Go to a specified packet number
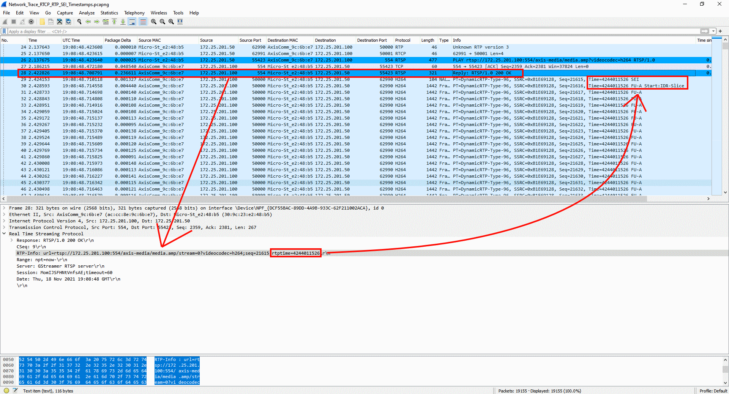This screenshot has height=394, width=729. coord(106,22)
